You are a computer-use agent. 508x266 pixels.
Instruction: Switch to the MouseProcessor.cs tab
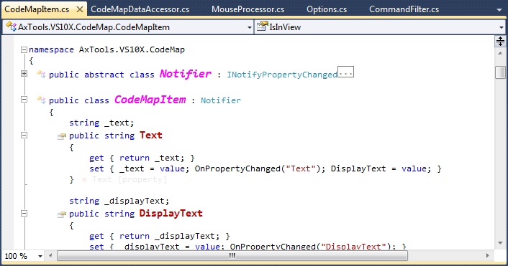(x=248, y=9)
